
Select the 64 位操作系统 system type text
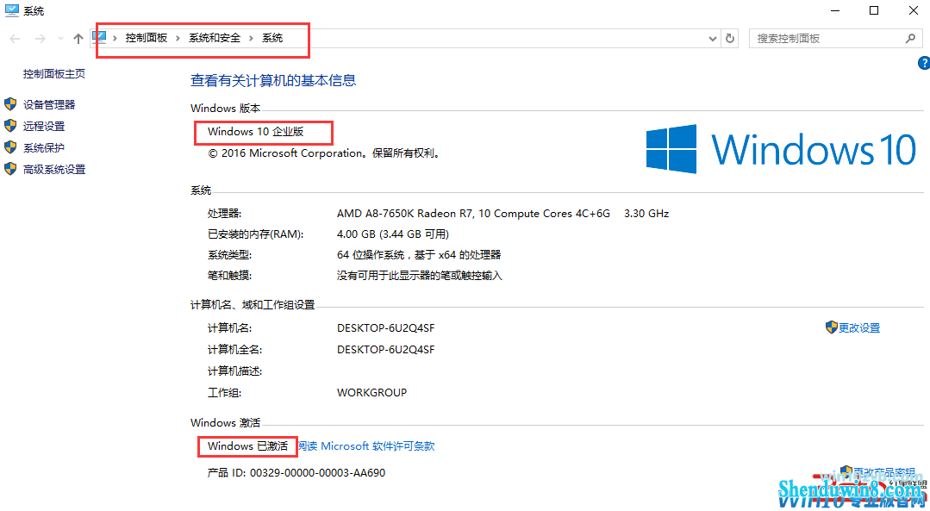pos(419,255)
